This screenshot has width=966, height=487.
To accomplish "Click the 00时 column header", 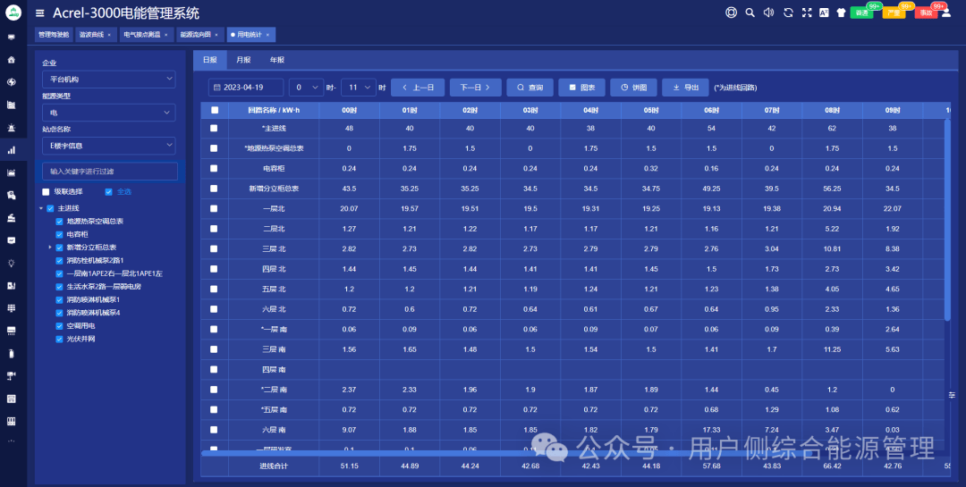I will [x=350, y=110].
